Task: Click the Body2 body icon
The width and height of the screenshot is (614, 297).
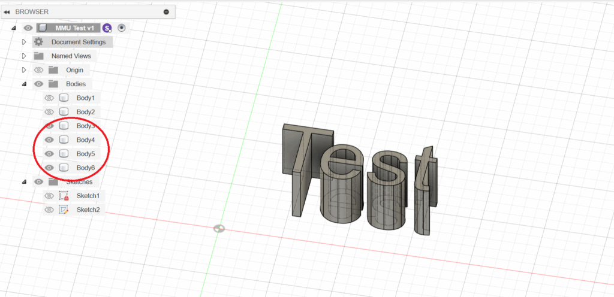Action: pos(64,112)
